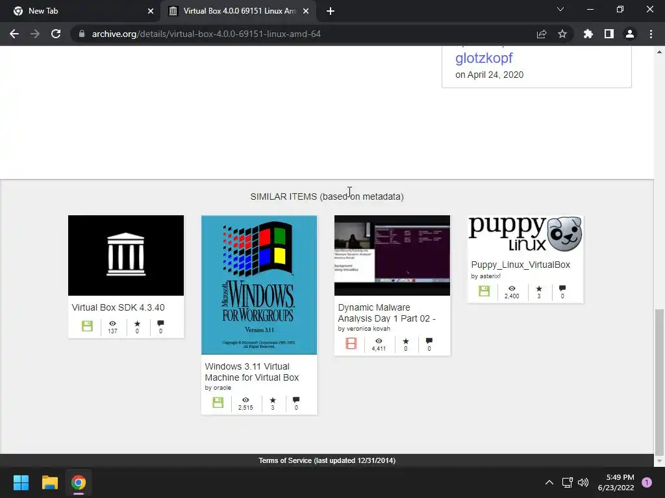Screen dimensions: 665x498
Task: Click software icon on Virtual Box SDK card
Action: click(x=87, y=326)
